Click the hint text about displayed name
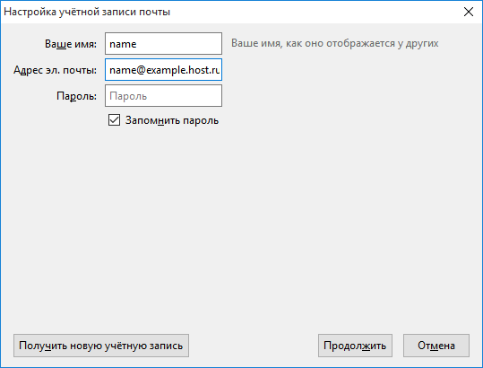Screen dimensions: 483x368 (334, 43)
